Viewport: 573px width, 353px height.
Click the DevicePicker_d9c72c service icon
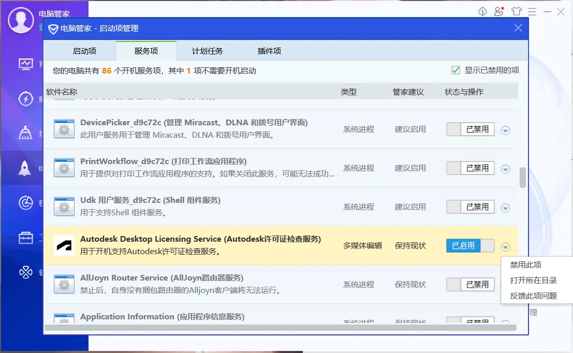64,129
